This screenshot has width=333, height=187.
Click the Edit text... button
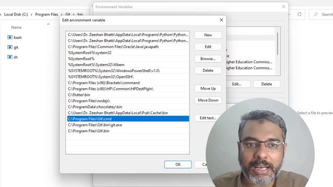[208, 118]
